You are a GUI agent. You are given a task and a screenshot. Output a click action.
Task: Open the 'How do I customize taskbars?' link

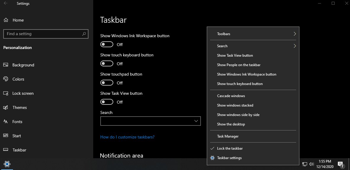pyautogui.click(x=127, y=137)
